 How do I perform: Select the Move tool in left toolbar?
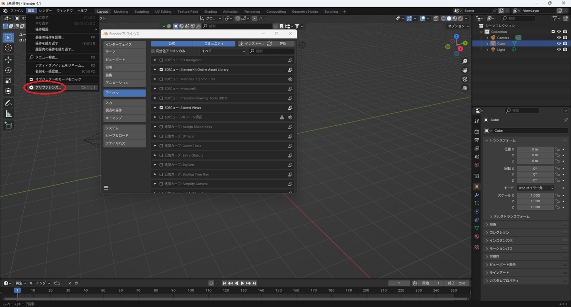coord(9,59)
